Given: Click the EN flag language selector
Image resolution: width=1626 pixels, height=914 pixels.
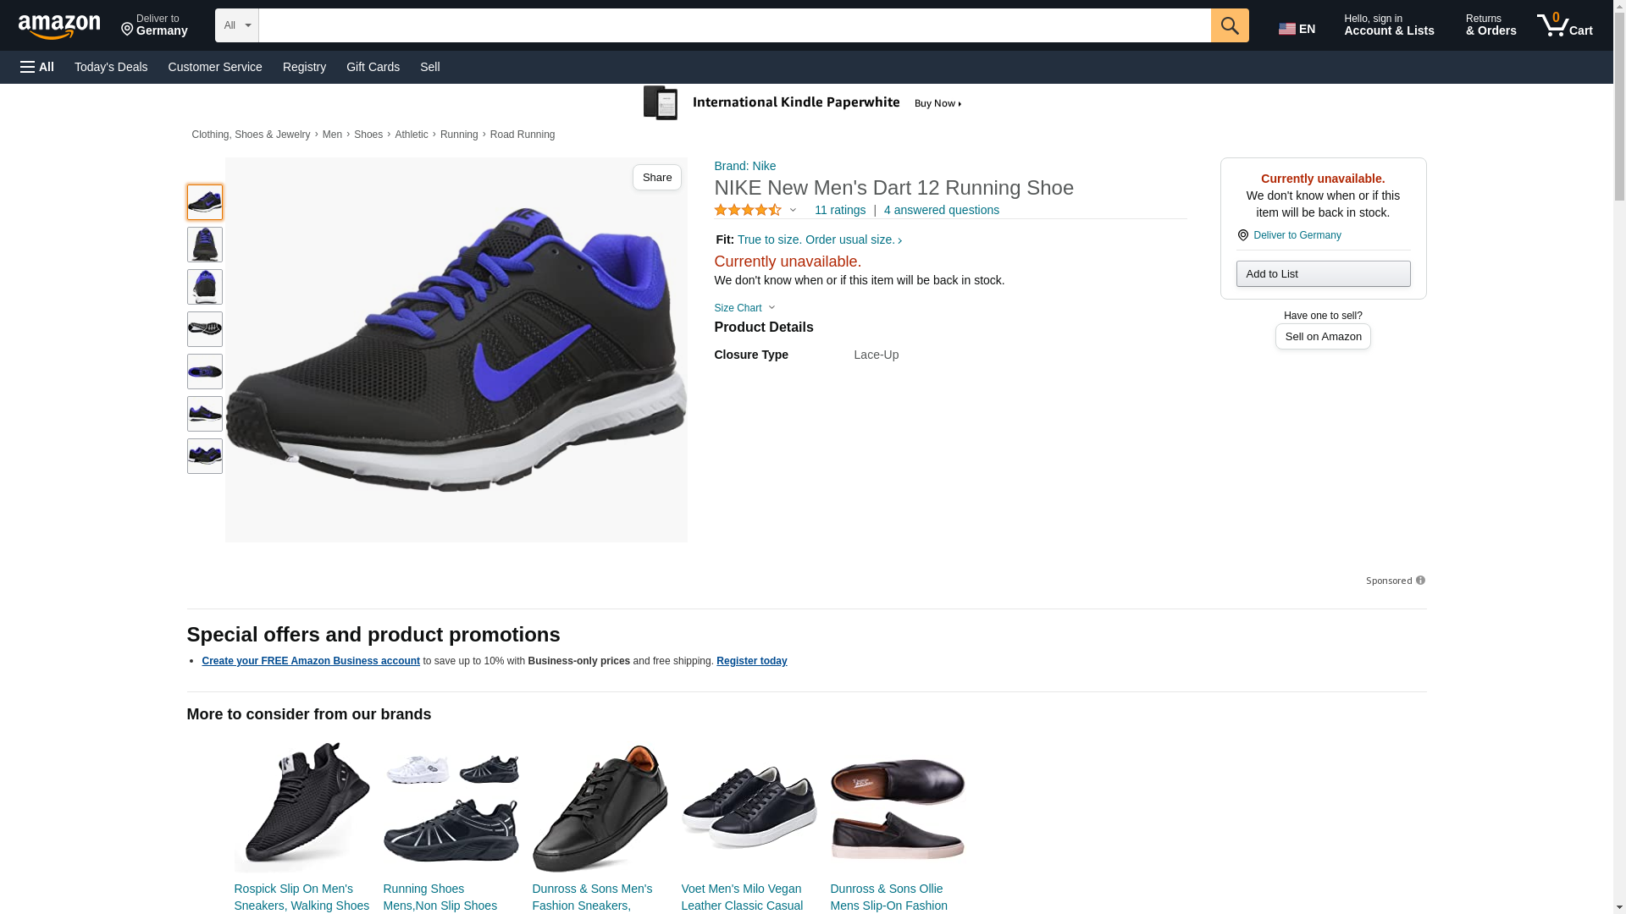Looking at the screenshot, I should click(x=1297, y=29).
